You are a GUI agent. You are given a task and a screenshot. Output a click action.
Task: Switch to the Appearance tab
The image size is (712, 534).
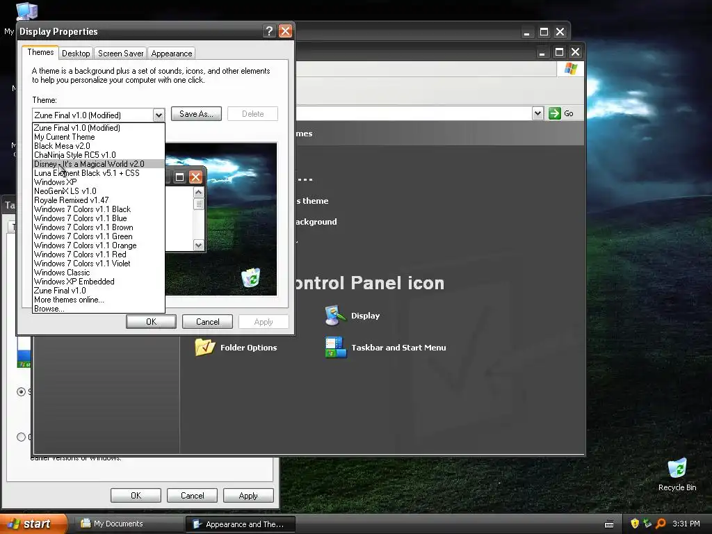tap(172, 53)
